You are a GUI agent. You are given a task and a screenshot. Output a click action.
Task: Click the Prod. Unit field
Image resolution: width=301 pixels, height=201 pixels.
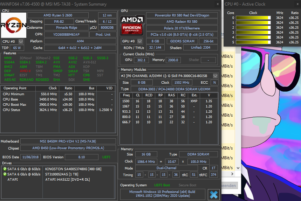click(x=103, y=35)
